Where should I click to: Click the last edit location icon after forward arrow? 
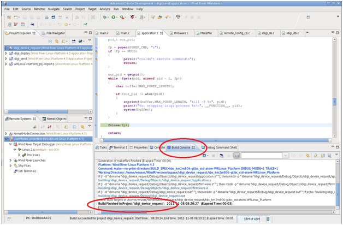(x=85, y=25)
